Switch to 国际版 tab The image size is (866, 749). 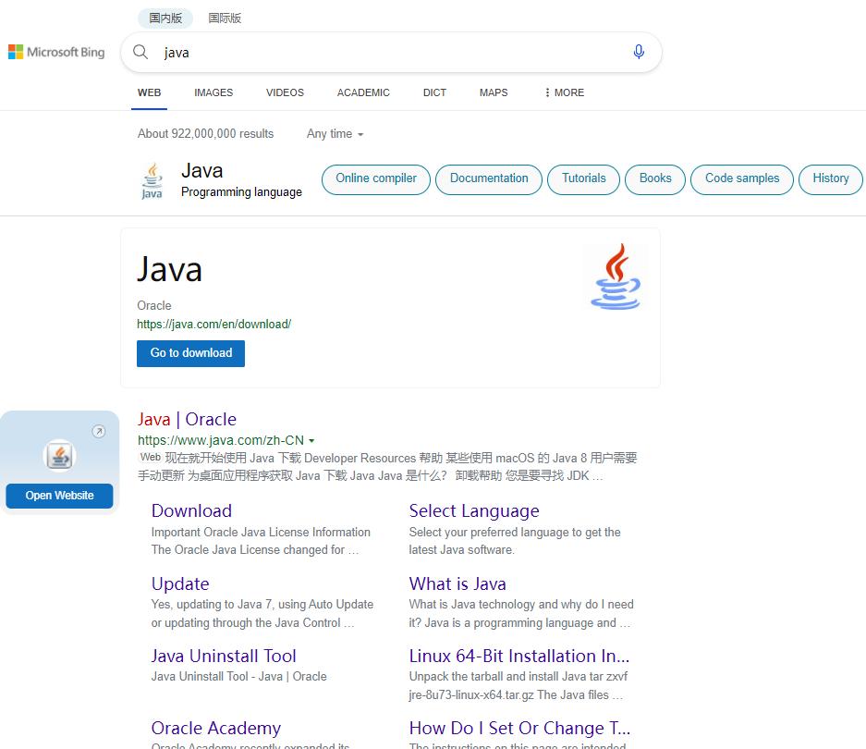(225, 18)
